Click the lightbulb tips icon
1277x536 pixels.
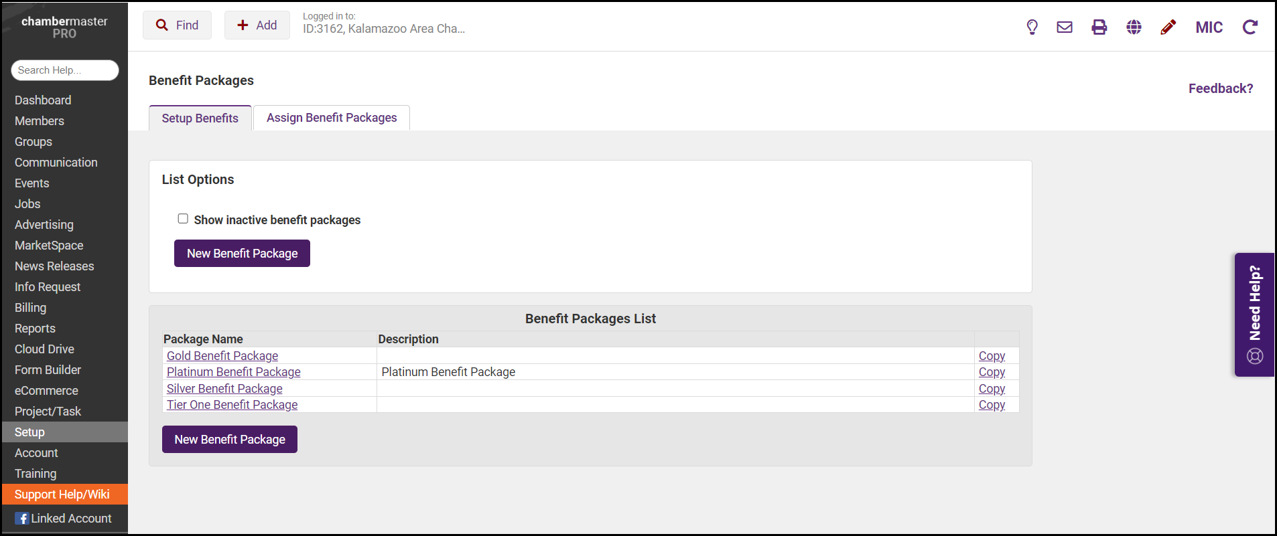(x=1032, y=27)
